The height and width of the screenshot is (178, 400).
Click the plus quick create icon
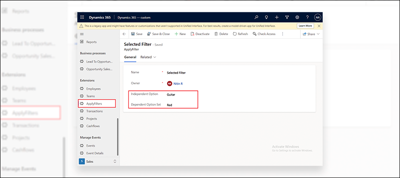(277, 17)
